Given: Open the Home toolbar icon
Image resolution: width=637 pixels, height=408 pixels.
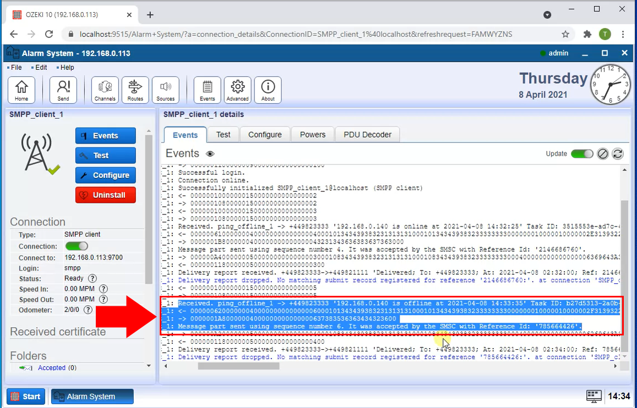Looking at the screenshot, I should (x=21, y=90).
